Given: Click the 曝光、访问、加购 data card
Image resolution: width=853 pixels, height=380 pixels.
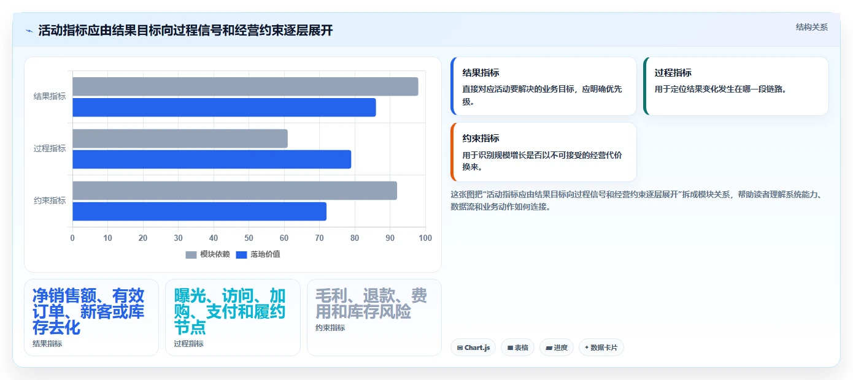Looking at the screenshot, I should click(x=233, y=317).
